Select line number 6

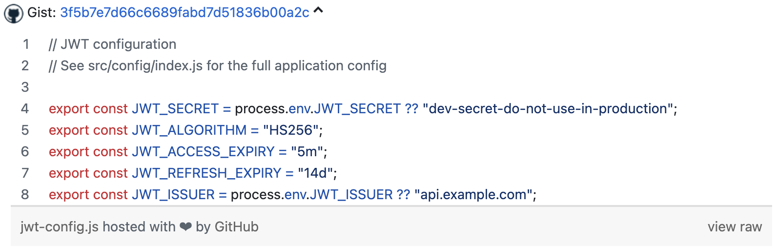(x=25, y=152)
